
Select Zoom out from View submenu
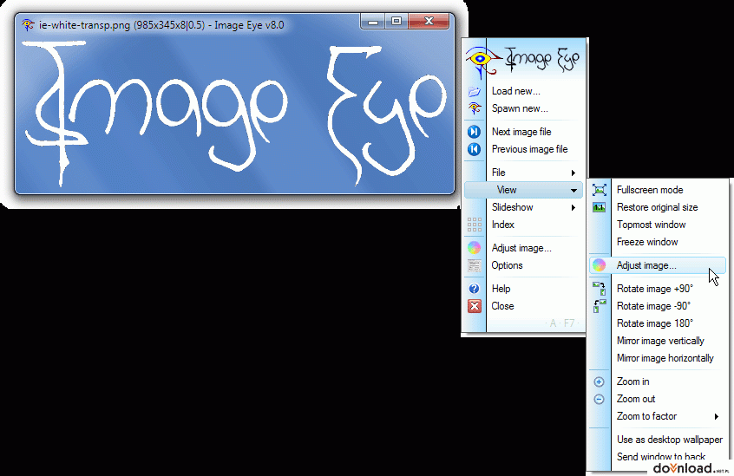[x=658, y=399]
